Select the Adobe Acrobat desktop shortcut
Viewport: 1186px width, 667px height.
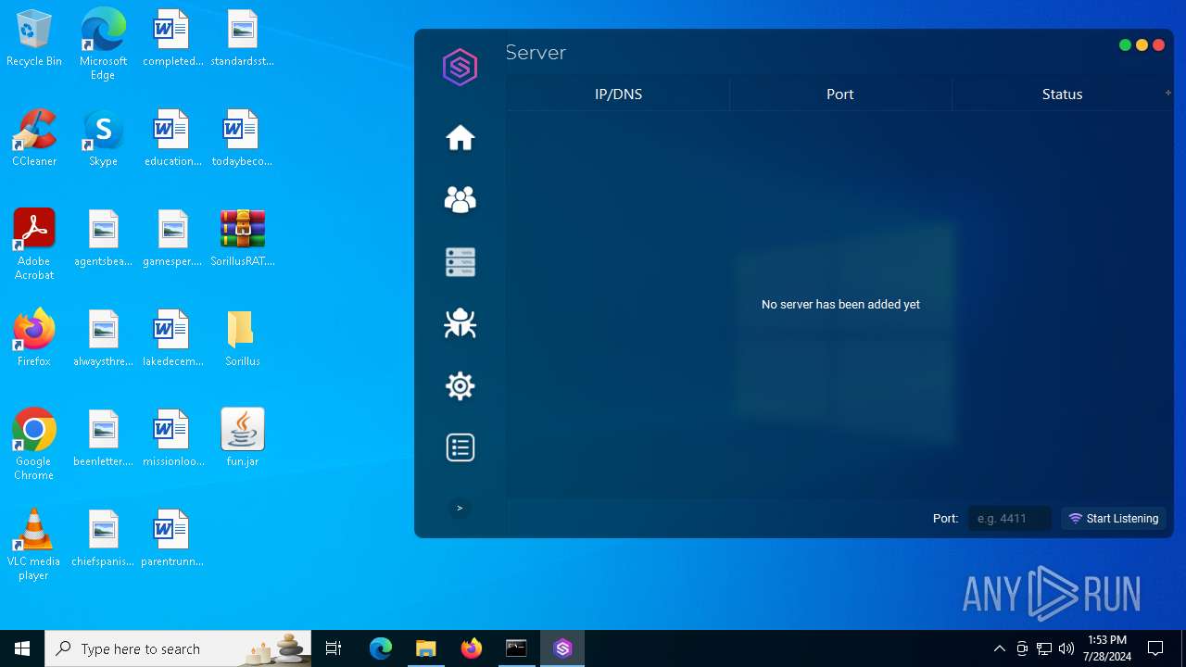click(34, 245)
